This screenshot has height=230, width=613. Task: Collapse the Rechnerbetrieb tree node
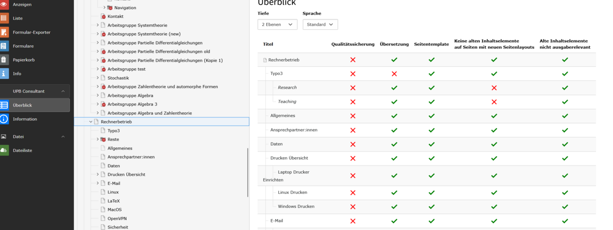pyautogui.click(x=91, y=122)
